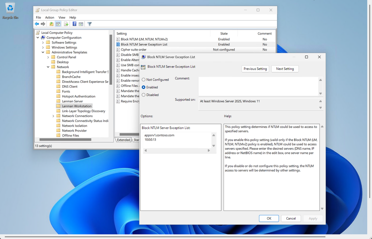Viewport: 372px width, 239px height.
Task: Toggle the Show/Hide Console Tree toolbar icon
Action: tap(58, 24)
